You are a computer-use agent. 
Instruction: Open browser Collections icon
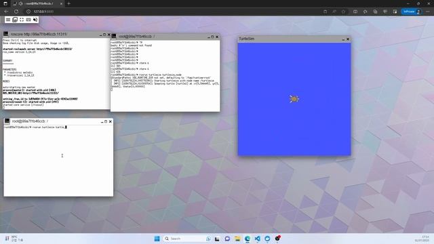[x=375, y=12]
